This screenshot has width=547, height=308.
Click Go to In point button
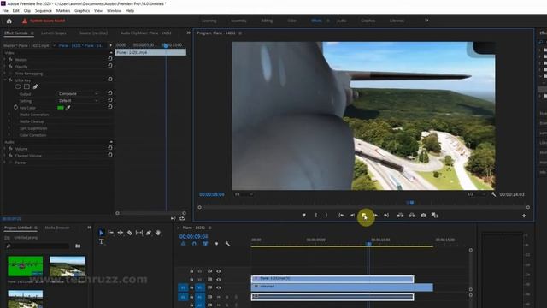[341, 216]
